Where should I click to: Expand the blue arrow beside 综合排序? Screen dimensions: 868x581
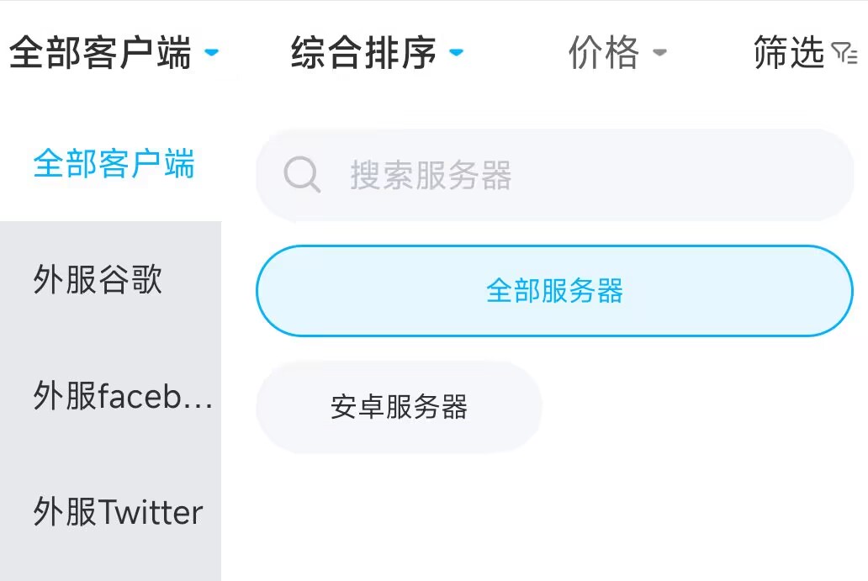pos(456,52)
